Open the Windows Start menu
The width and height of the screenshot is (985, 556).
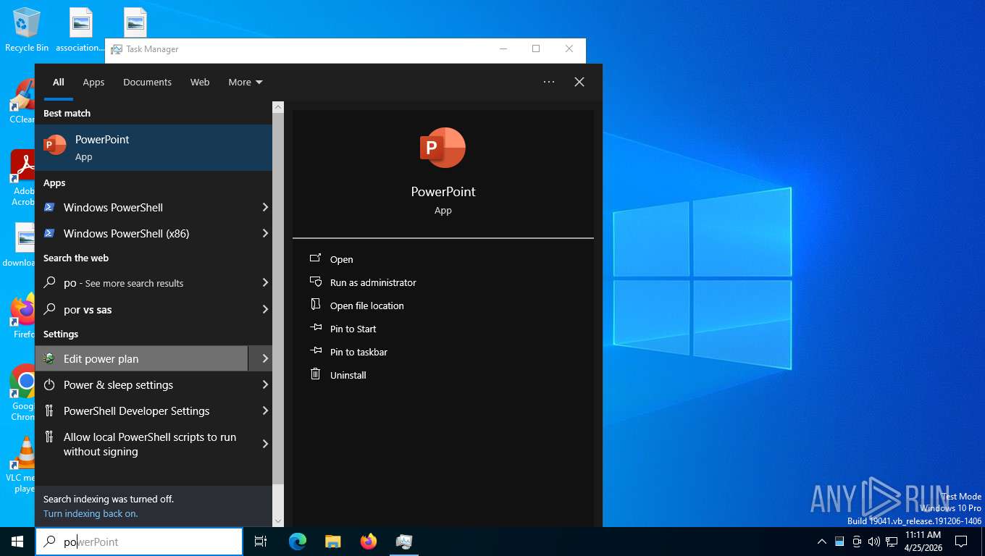[17, 542]
